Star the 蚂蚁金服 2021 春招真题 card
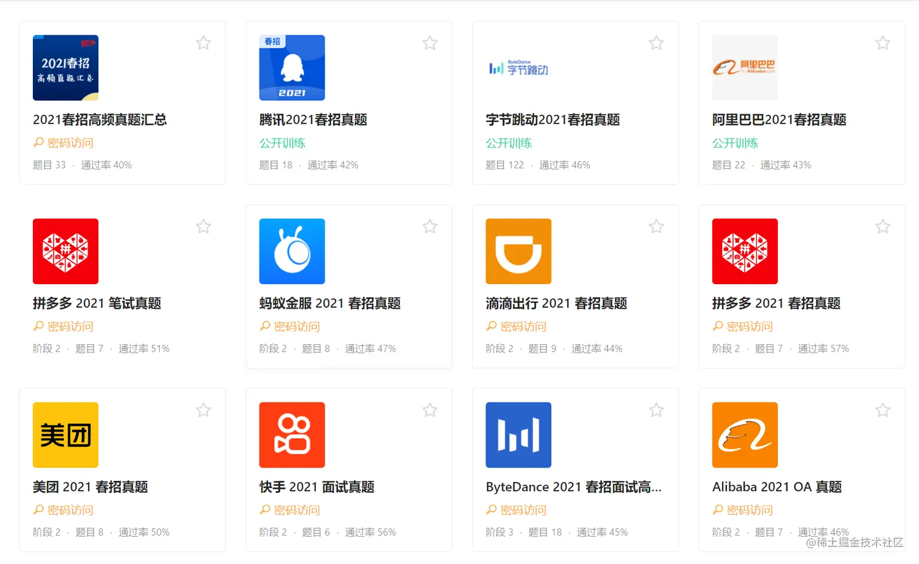Viewport: 919px width, 564px height. coord(430,226)
